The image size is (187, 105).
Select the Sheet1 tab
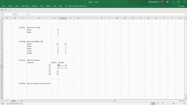(14, 101)
